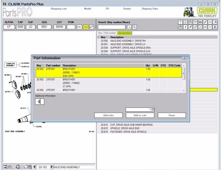Select BREATHER row with (T UPR)
The image size is (221, 170).
coord(109,83)
